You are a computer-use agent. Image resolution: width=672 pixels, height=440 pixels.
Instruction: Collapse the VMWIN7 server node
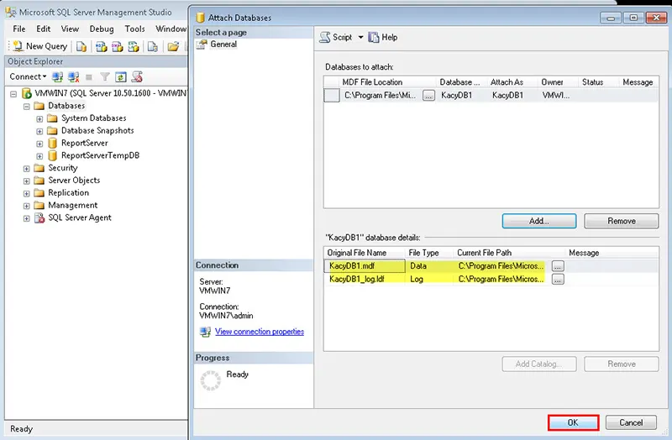(13, 93)
